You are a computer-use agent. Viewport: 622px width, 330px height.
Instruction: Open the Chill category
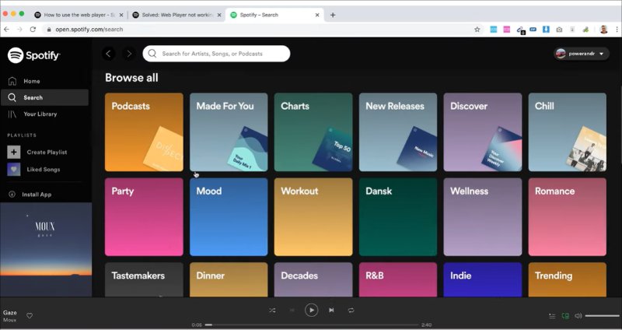tap(568, 132)
